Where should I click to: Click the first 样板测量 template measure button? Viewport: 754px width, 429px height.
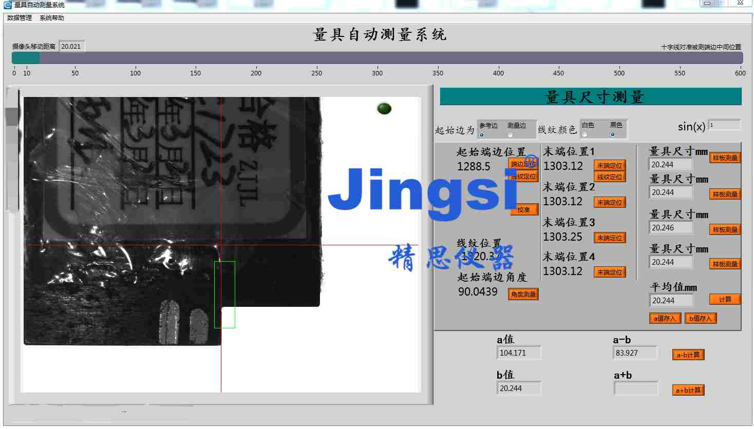coord(725,157)
